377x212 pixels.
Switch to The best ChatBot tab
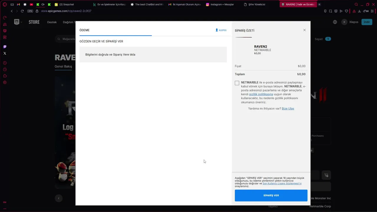147,4
